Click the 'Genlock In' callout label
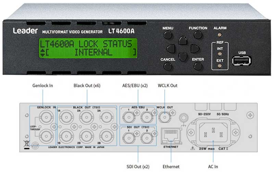The width and height of the screenshot is (274, 173). click(x=42, y=85)
